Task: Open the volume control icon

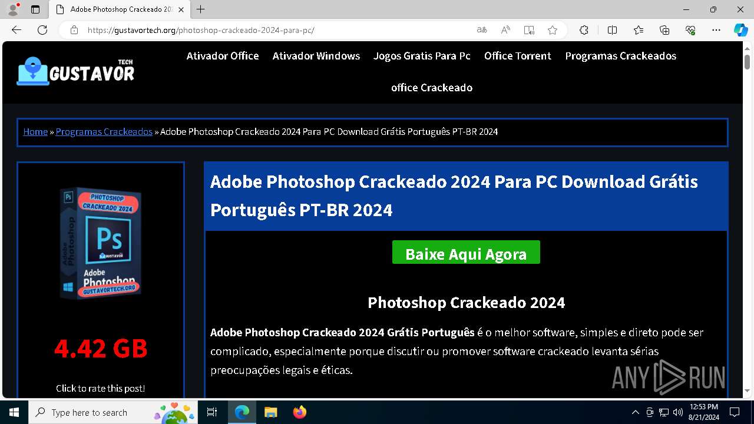Action: (x=677, y=412)
